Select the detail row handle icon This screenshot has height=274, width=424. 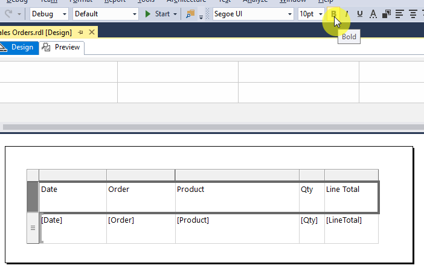(x=33, y=228)
